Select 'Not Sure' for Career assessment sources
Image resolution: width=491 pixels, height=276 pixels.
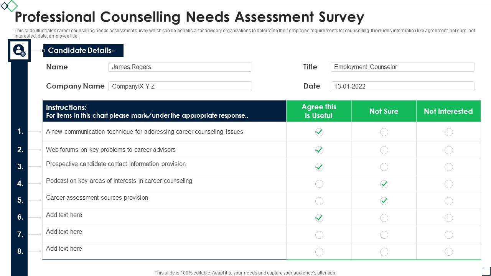[384, 201]
